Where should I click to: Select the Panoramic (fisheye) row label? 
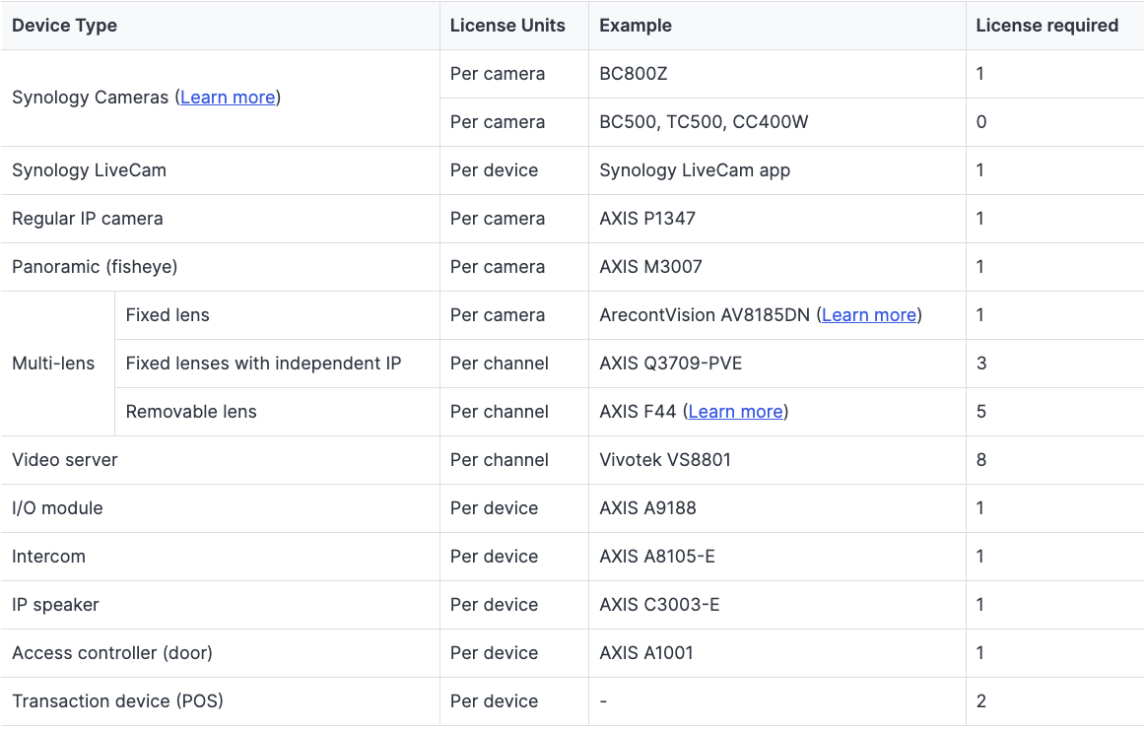click(x=95, y=267)
